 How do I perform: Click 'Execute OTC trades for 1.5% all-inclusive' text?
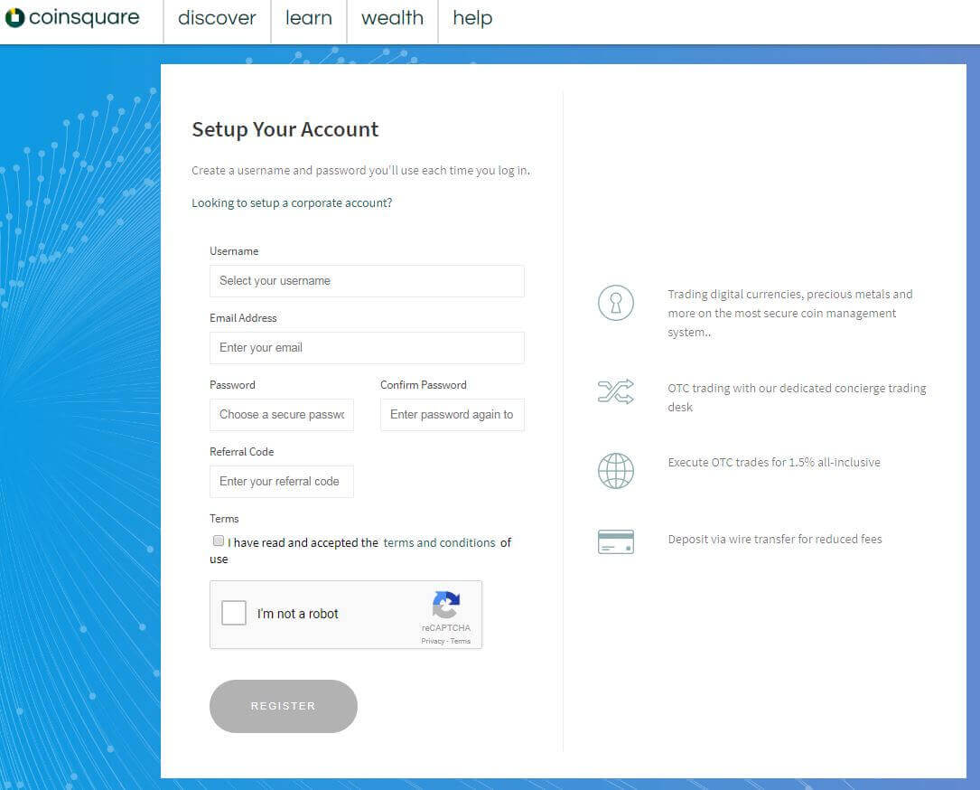coord(774,462)
